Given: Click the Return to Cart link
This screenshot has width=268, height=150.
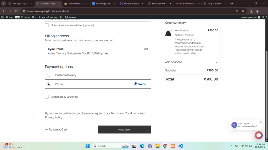Looking at the screenshot, I should point(56,130).
